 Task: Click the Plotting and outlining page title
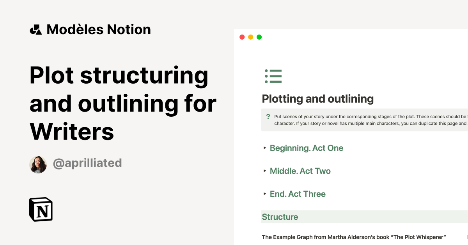[317, 99]
